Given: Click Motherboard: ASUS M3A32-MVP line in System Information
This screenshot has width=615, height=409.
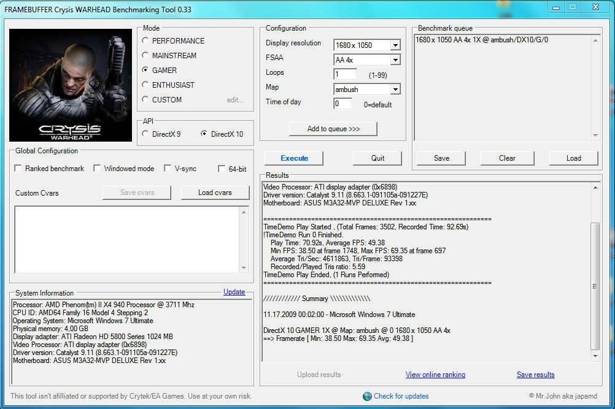Looking at the screenshot, I should click(x=90, y=361).
